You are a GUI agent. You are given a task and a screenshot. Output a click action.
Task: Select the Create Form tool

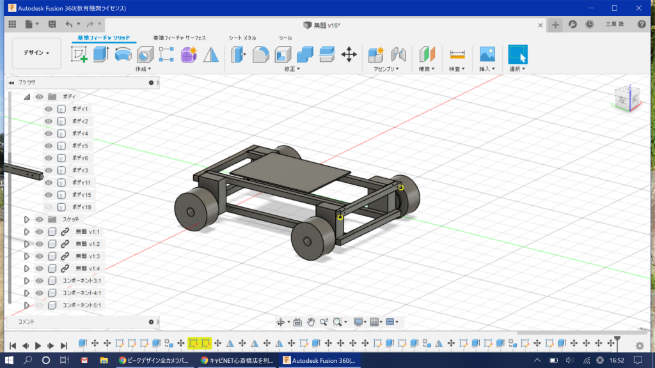point(189,54)
